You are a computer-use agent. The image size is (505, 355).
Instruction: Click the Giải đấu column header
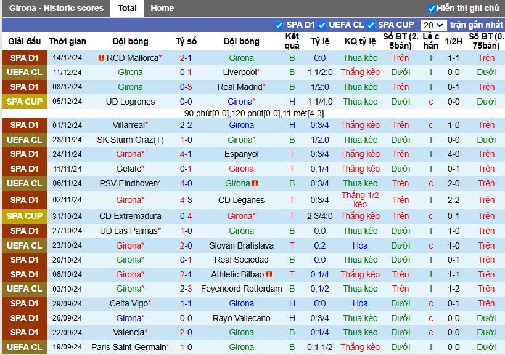pos(25,41)
